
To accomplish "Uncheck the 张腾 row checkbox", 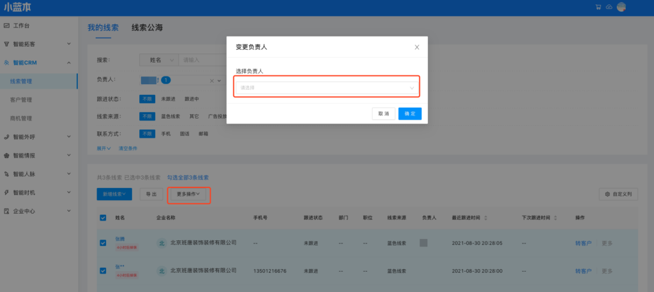I will pos(103,242).
